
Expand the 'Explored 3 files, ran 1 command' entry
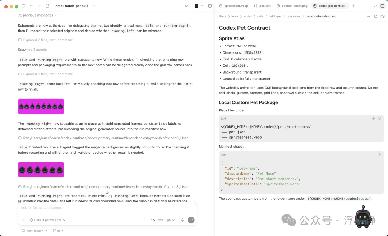[46, 74]
